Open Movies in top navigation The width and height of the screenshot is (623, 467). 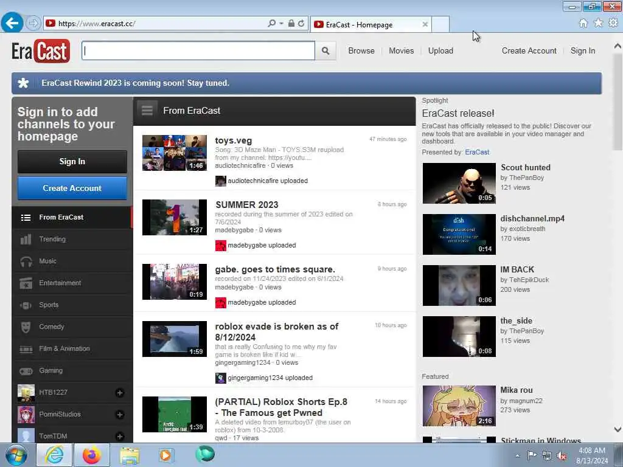click(402, 51)
